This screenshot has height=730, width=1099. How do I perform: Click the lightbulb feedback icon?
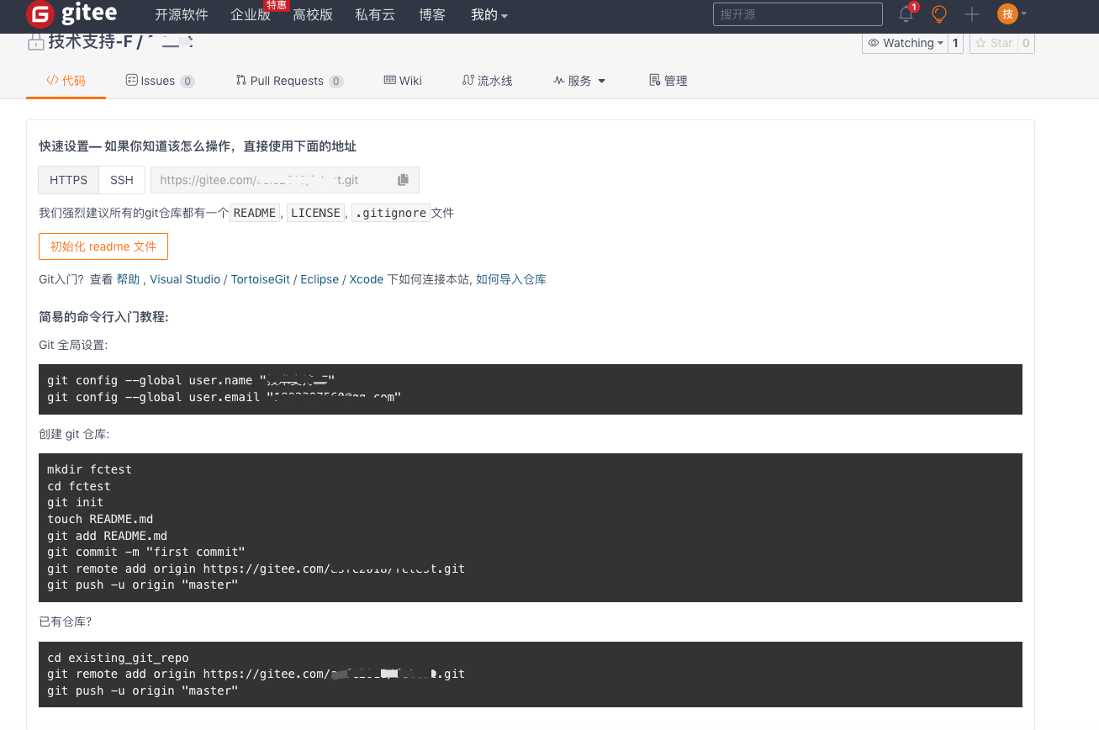pyautogui.click(x=938, y=14)
